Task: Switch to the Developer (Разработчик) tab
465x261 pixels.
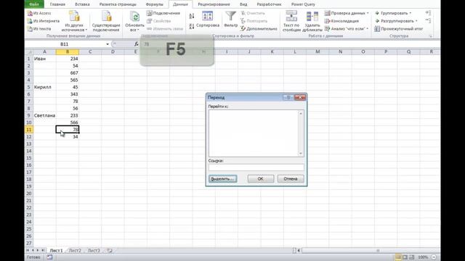Action: pyautogui.click(x=269, y=4)
